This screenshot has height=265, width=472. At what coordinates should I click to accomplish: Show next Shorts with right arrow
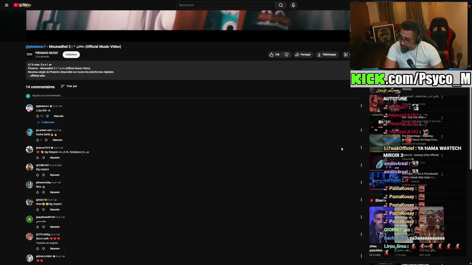point(442,229)
